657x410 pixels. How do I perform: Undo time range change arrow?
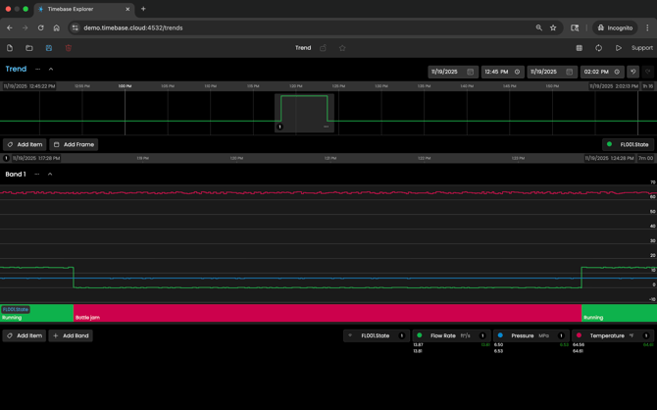[633, 72]
